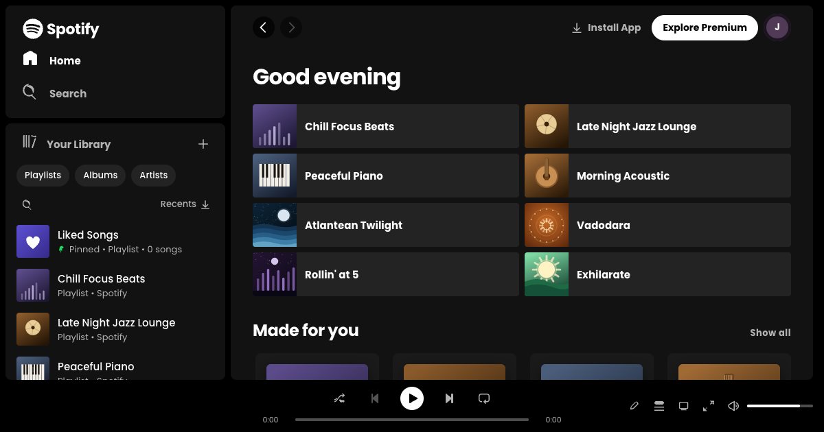Click the Home icon in sidebar
Viewport: 824px width, 432px height.
30,58
